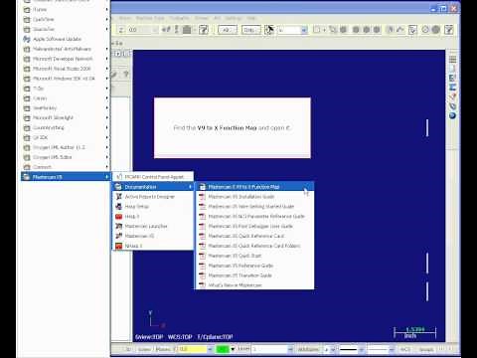Click the top icon in right vertical toolbar
Screen dimensions: 477x358
point(452,60)
